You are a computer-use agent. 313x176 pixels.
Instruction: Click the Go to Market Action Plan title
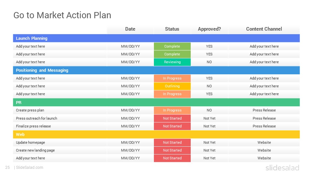[62, 15]
